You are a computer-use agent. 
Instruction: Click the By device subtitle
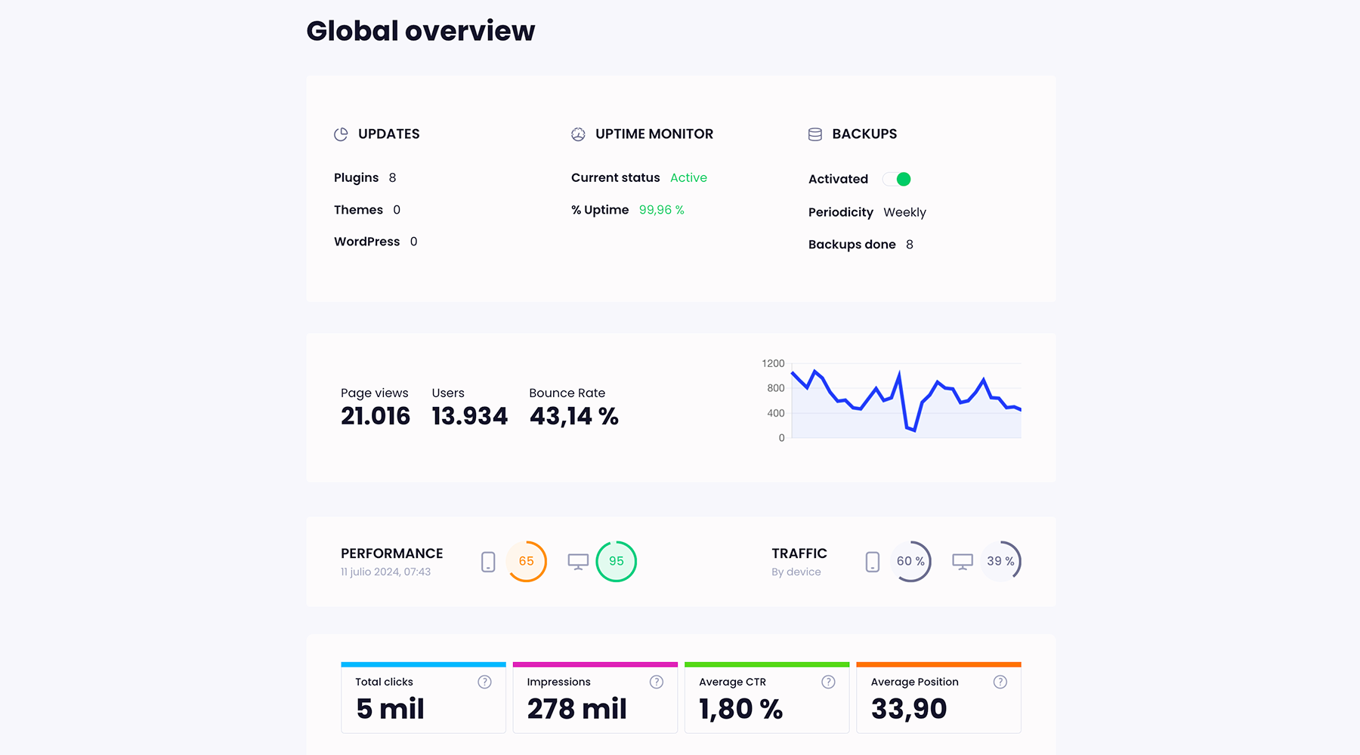(x=796, y=572)
